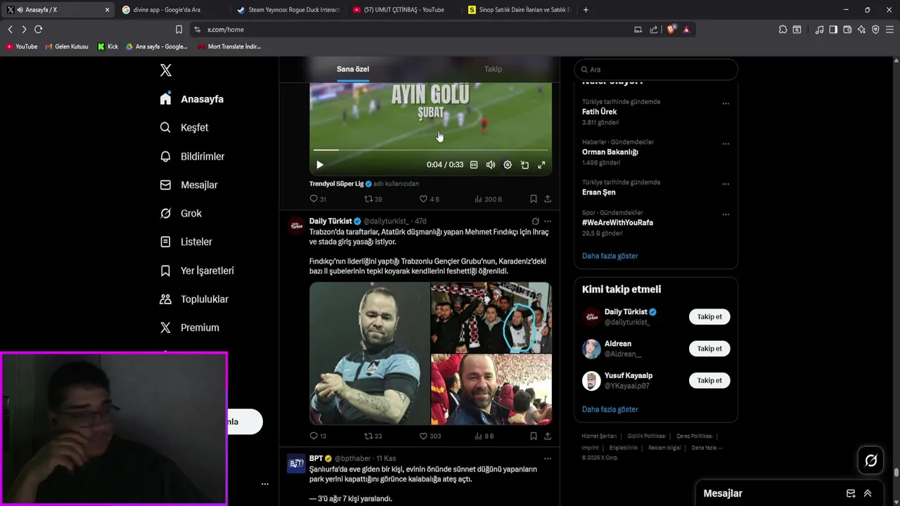Open Grok in the sidebar

[181, 213]
